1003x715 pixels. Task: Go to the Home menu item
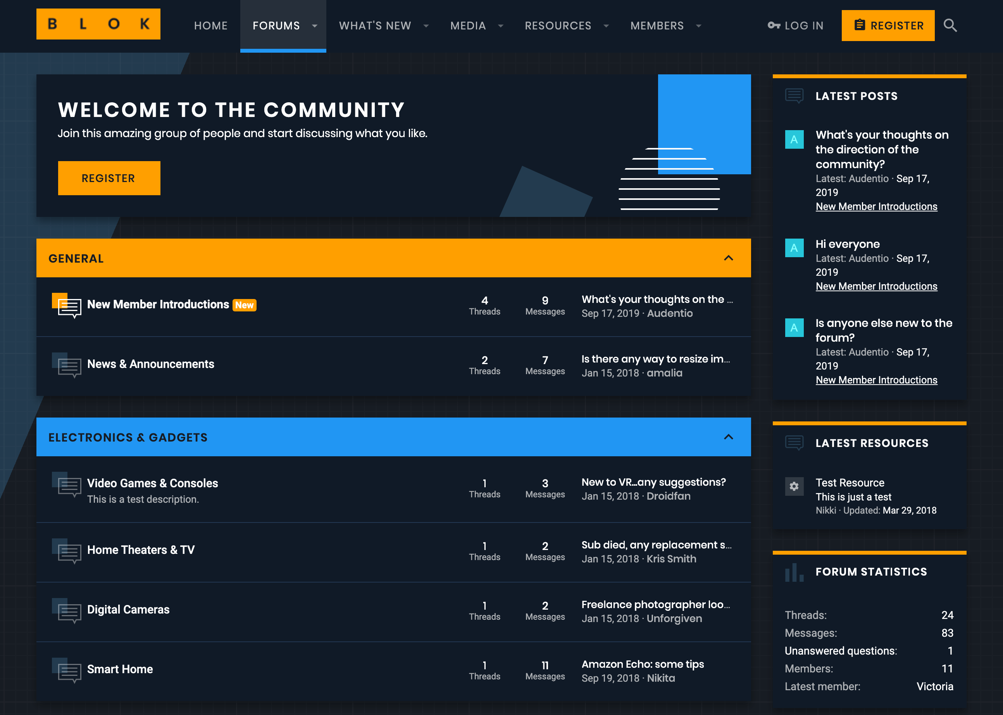click(x=210, y=26)
